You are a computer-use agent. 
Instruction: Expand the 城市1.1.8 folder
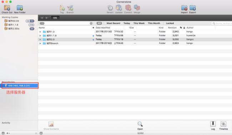pos(40,36)
